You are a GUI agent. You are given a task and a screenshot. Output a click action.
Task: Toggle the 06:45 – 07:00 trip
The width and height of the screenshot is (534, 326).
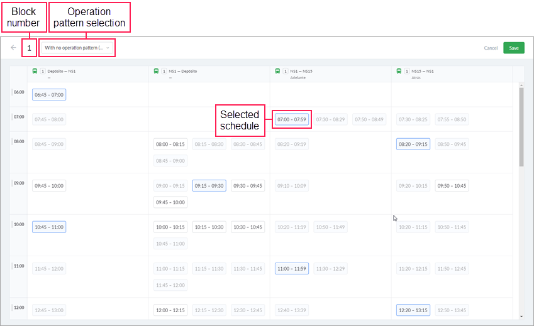tap(49, 94)
